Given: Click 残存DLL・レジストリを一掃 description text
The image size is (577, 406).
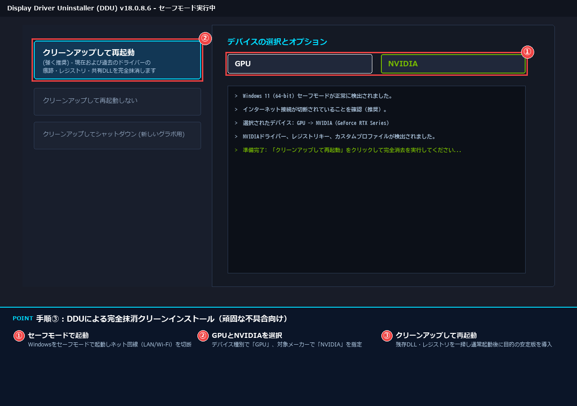Looking at the screenshot, I should click(x=474, y=345).
